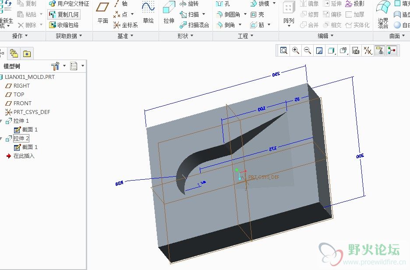Select the TOP datum plane
The height and width of the screenshot is (270, 410).
pyautogui.click(x=15, y=94)
